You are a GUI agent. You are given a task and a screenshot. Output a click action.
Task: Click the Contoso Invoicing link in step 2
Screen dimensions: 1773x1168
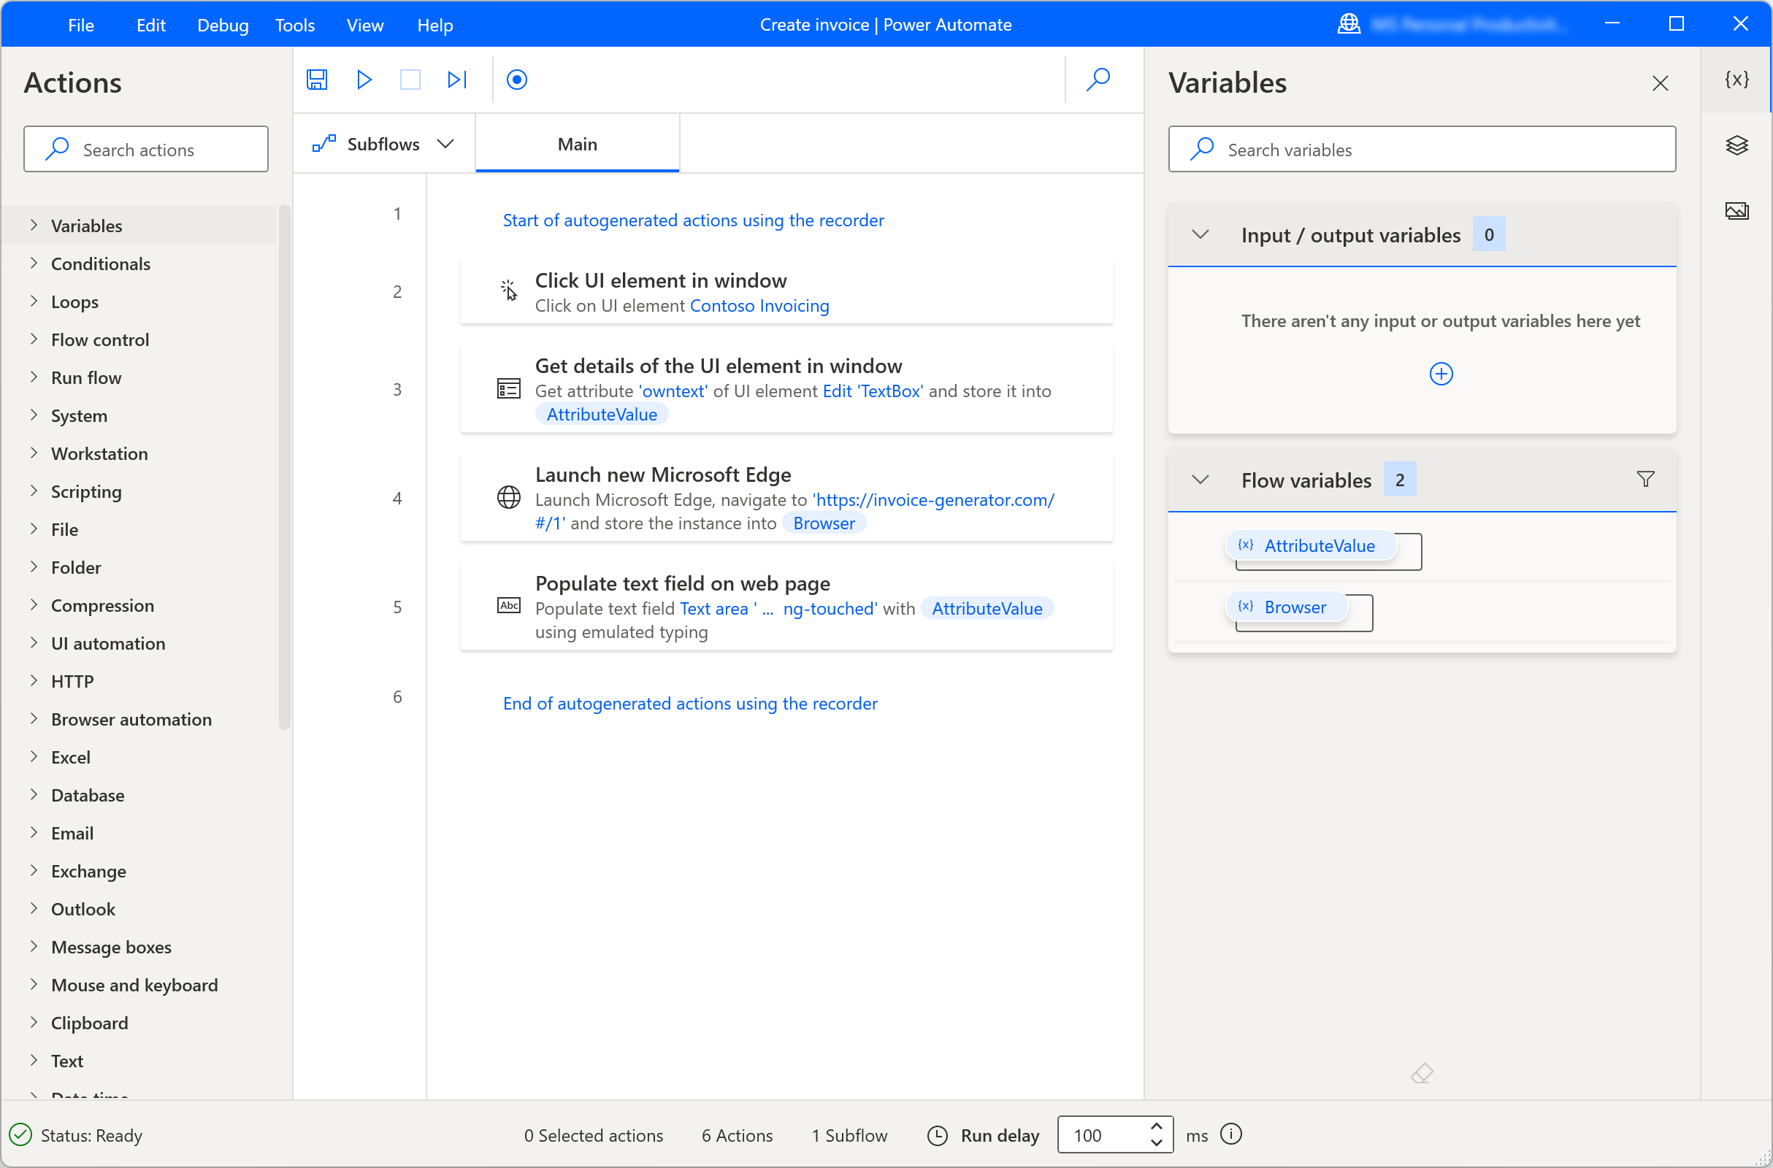759,305
